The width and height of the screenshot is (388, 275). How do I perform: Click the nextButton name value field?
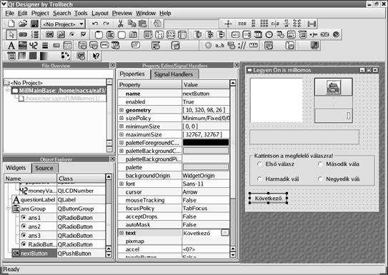206,94
